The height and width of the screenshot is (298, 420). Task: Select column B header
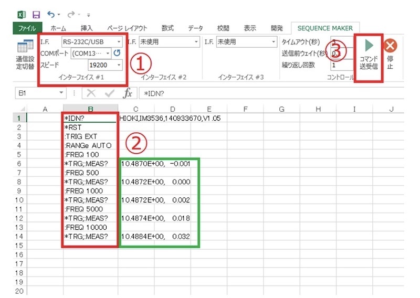90,109
